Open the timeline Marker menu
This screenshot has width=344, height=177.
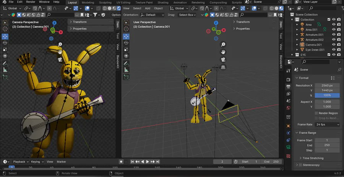pyautogui.click(x=62, y=162)
